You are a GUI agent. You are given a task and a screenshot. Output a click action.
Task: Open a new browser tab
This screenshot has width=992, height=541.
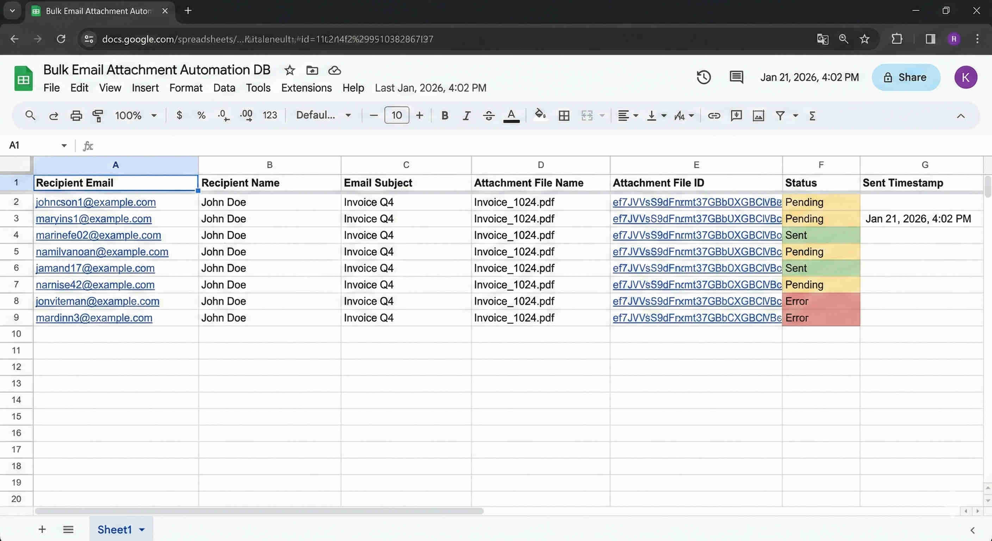188,11
